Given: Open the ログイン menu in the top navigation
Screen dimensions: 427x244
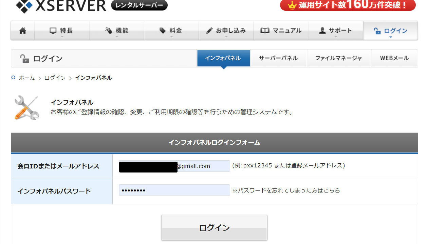Looking at the screenshot, I should click(390, 30).
